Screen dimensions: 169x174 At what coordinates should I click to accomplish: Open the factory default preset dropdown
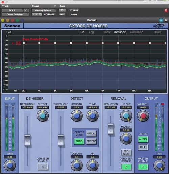pyautogui.click(x=44, y=10)
